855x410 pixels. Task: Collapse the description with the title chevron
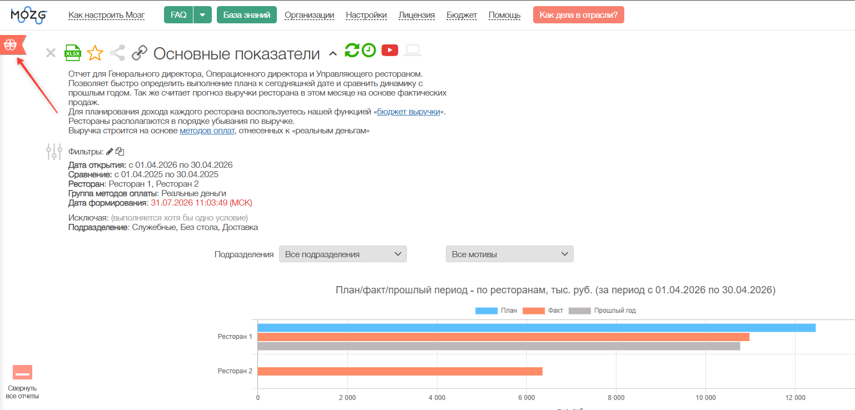333,54
